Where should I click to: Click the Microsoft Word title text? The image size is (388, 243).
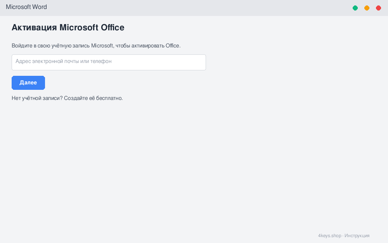click(26, 7)
